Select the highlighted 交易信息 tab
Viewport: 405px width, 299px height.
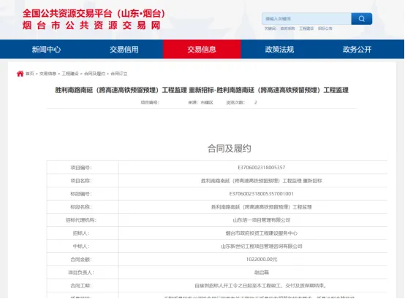coord(202,50)
